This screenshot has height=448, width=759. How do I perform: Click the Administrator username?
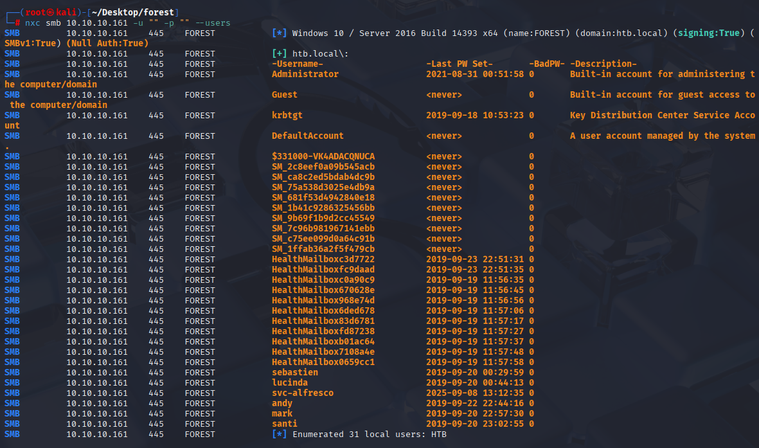[x=305, y=74]
